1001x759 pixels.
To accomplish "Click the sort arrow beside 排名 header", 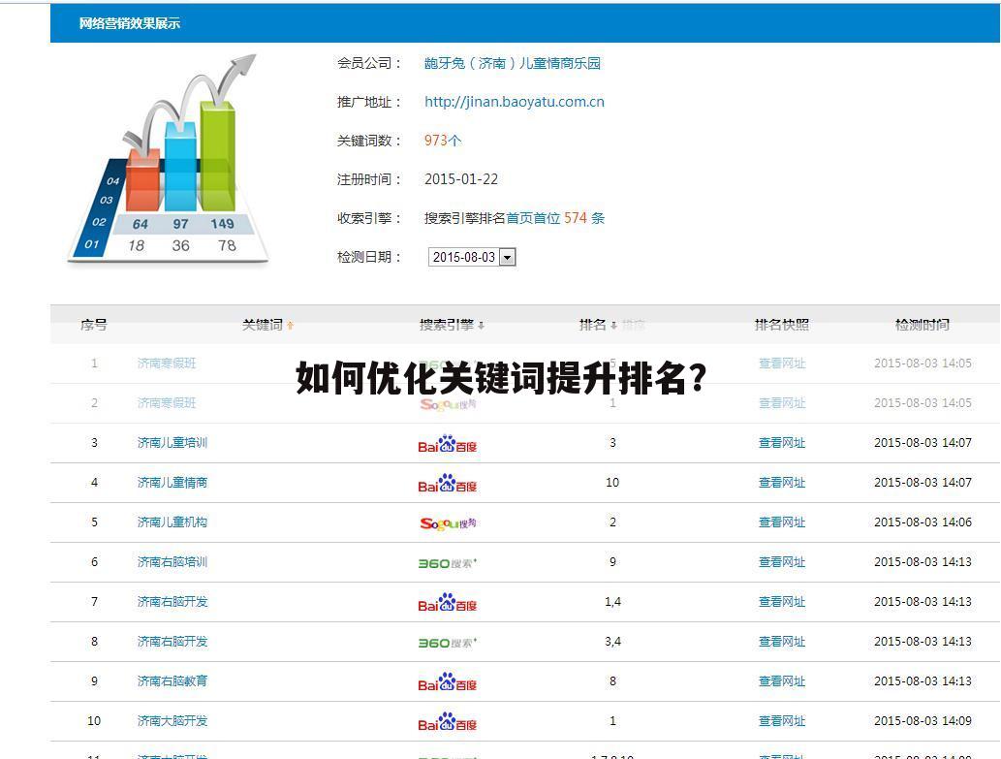I will (613, 326).
